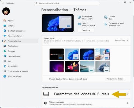Image resolution: width=134 pixels, height=108 pixels.
Task: Open Thèmes contrastés settings
Action: click(x=86, y=103)
